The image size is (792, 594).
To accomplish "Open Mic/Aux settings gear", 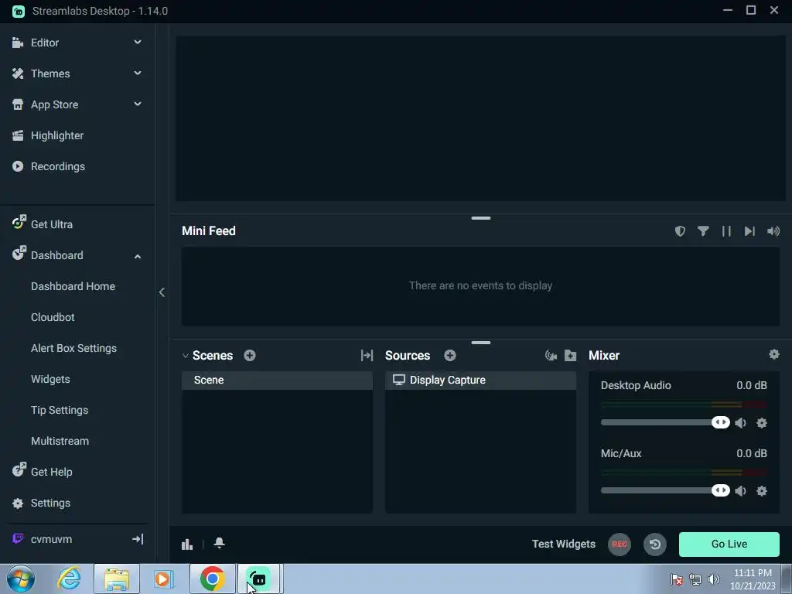I will point(762,491).
